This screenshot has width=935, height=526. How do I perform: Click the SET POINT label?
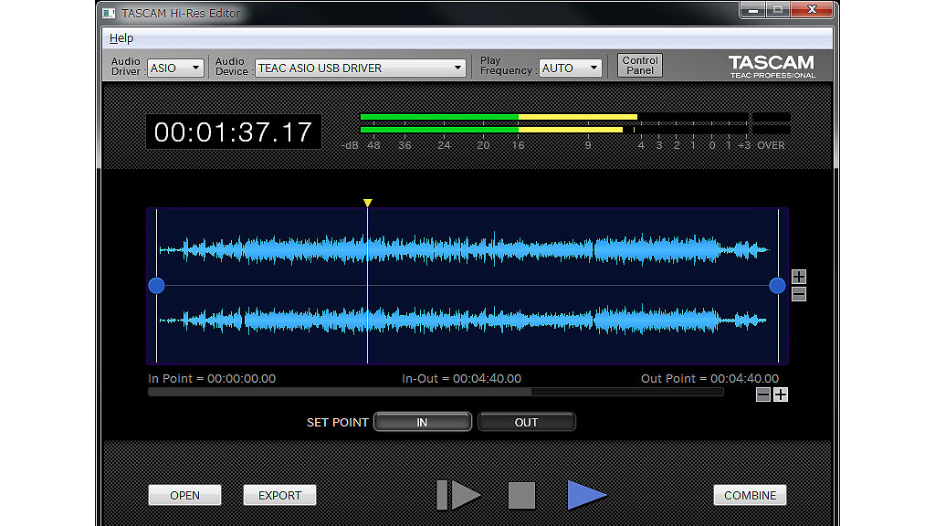point(338,422)
